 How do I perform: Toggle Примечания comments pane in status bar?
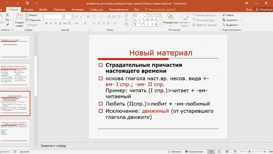pyautogui.click(x=194, y=152)
